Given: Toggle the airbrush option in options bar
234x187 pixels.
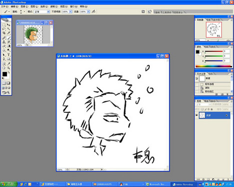Looking at the screenshot, I should point(94,11).
